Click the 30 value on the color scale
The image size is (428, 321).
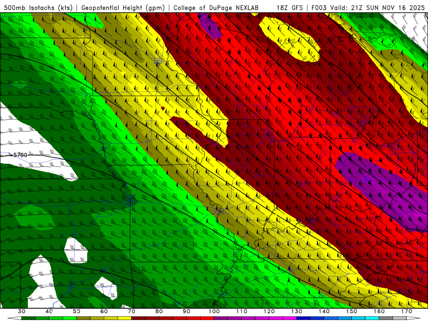coord(21,311)
